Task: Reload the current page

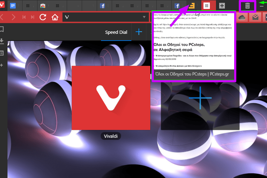Action: pyautogui.click(x=43, y=17)
